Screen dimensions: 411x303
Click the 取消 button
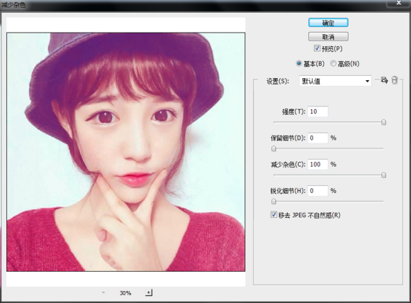tap(328, 37)
